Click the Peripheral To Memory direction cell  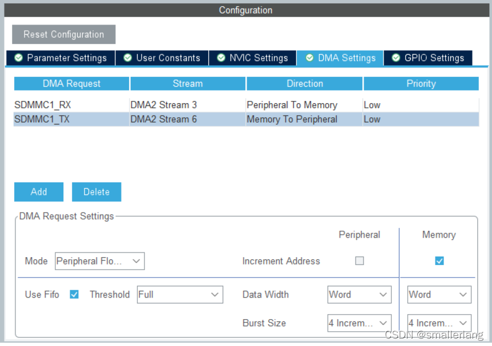[304, 105]
